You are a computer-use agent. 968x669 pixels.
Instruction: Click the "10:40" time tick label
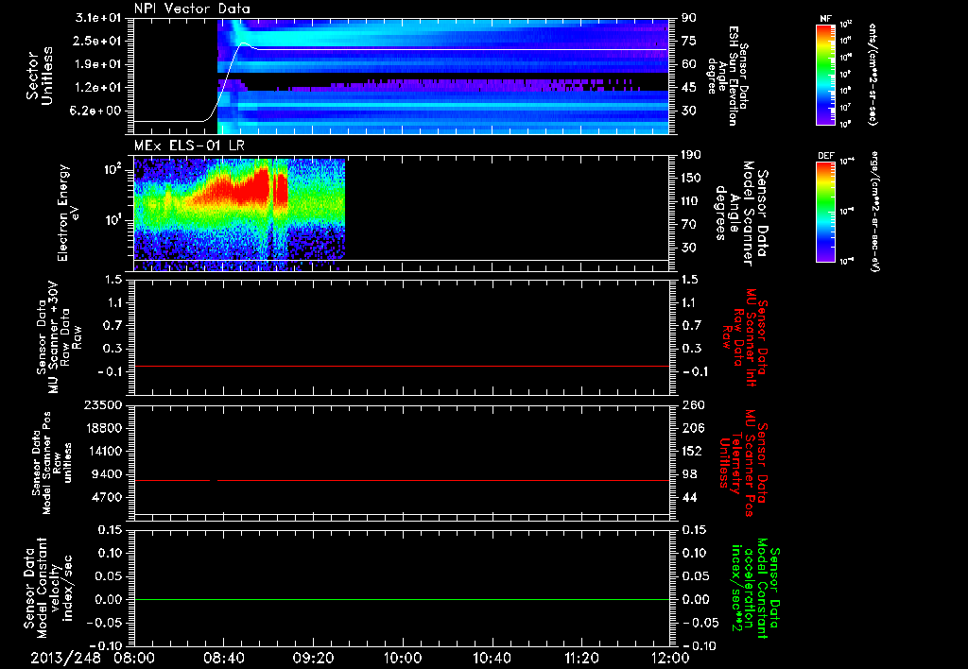pyautogui.click(x=492, y=658)
